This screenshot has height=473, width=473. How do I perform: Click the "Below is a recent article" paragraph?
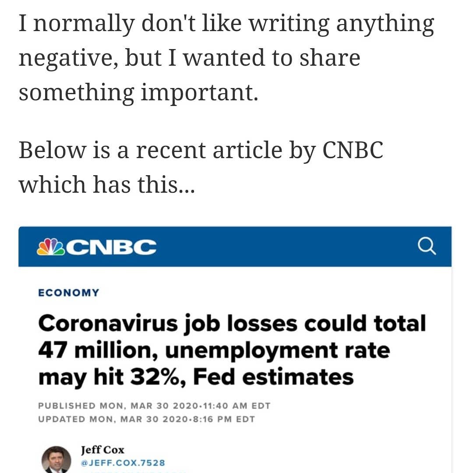pyautogui.click(x=201, y=167)
